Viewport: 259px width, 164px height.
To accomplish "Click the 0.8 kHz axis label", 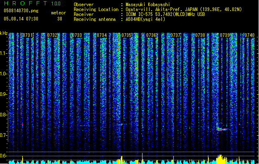I will point(4,115).
